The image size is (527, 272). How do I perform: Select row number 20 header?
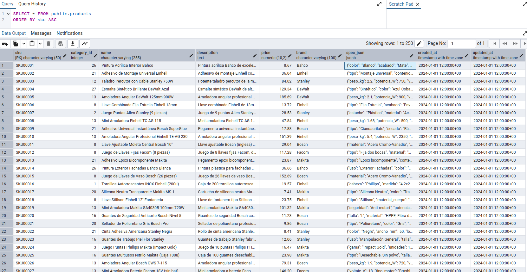pos(7,216)
